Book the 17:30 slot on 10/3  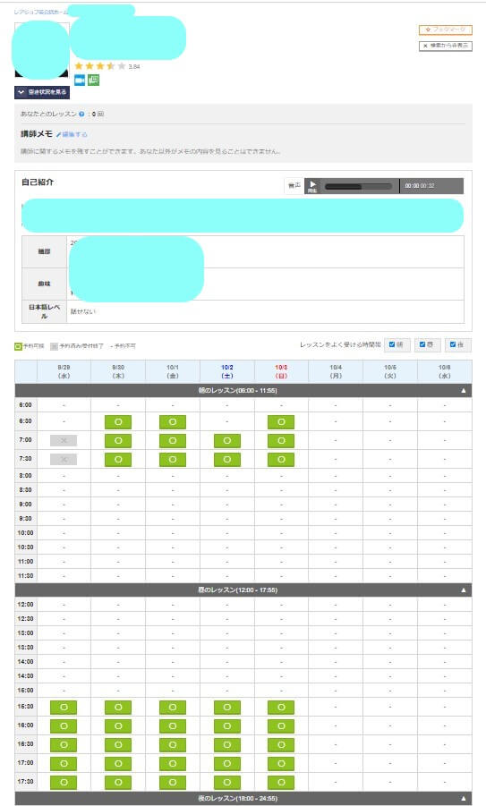coord(281,783)
